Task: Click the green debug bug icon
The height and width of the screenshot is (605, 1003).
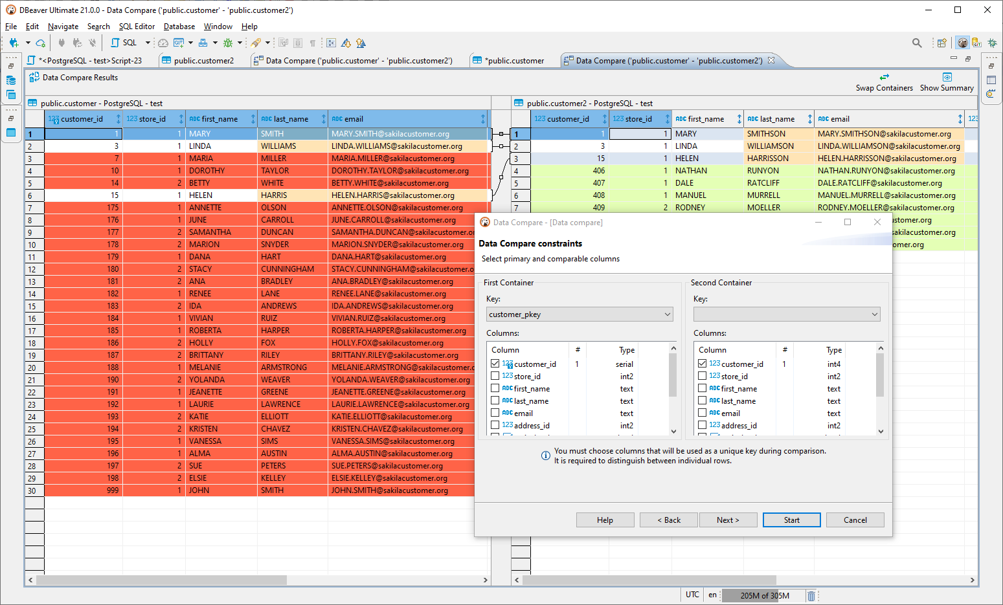Action: 228,43
